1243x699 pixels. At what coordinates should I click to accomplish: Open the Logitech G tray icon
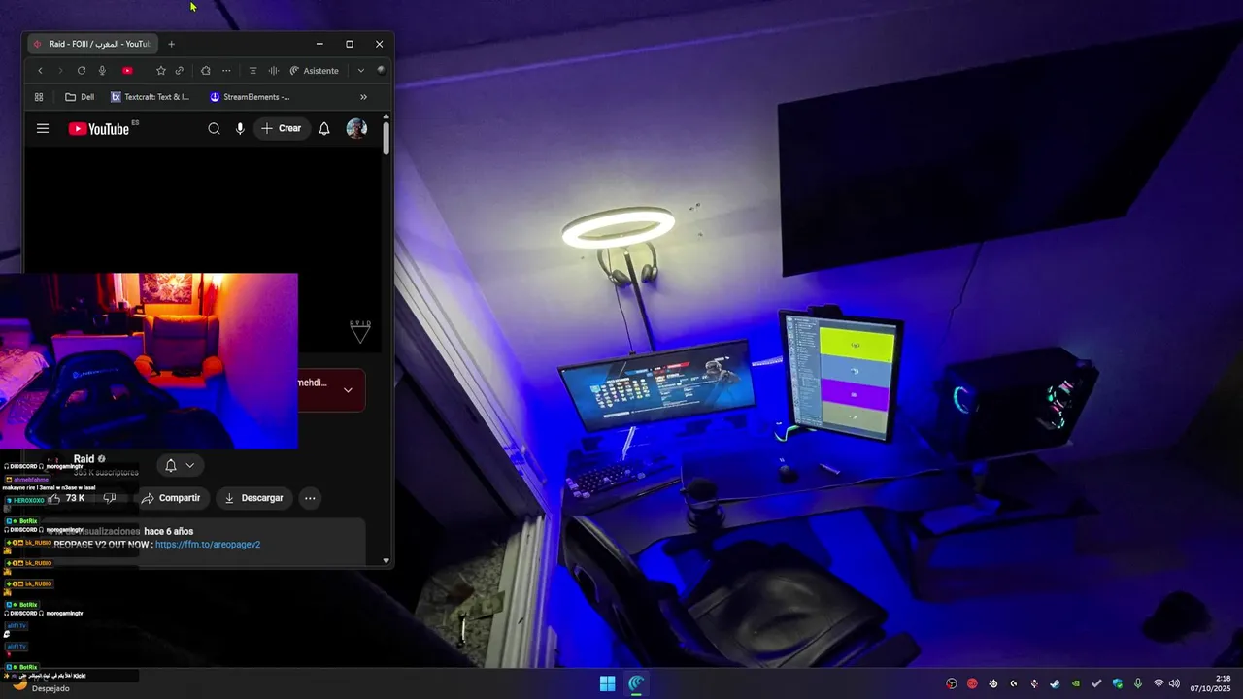click(1014, 683)
